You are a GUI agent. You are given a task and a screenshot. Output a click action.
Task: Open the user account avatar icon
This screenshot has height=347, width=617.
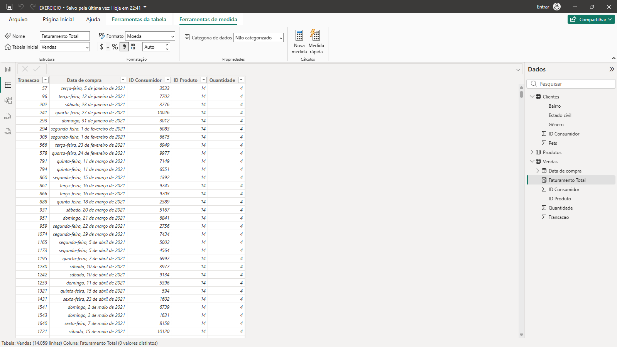pyautogui.click(x=557, y=7)
